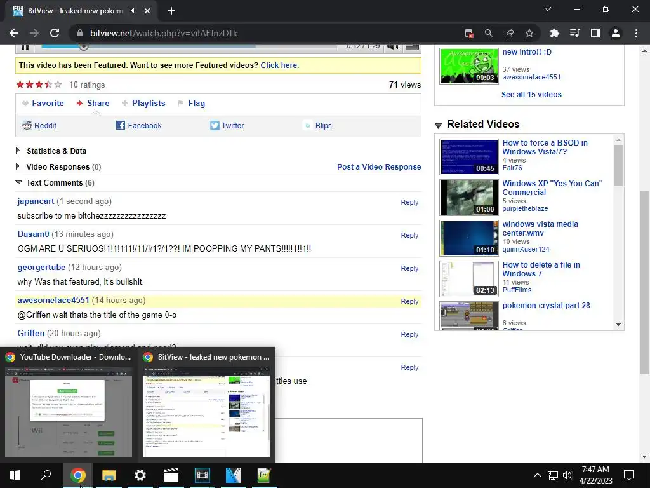Open Windows XP Yes You Can Commercial title
The height and width of the screenshot is (488, 650).
click(552, 188)
